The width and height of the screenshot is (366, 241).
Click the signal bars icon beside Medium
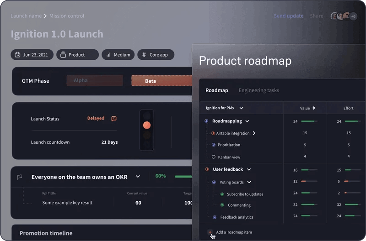coord(108,55)
